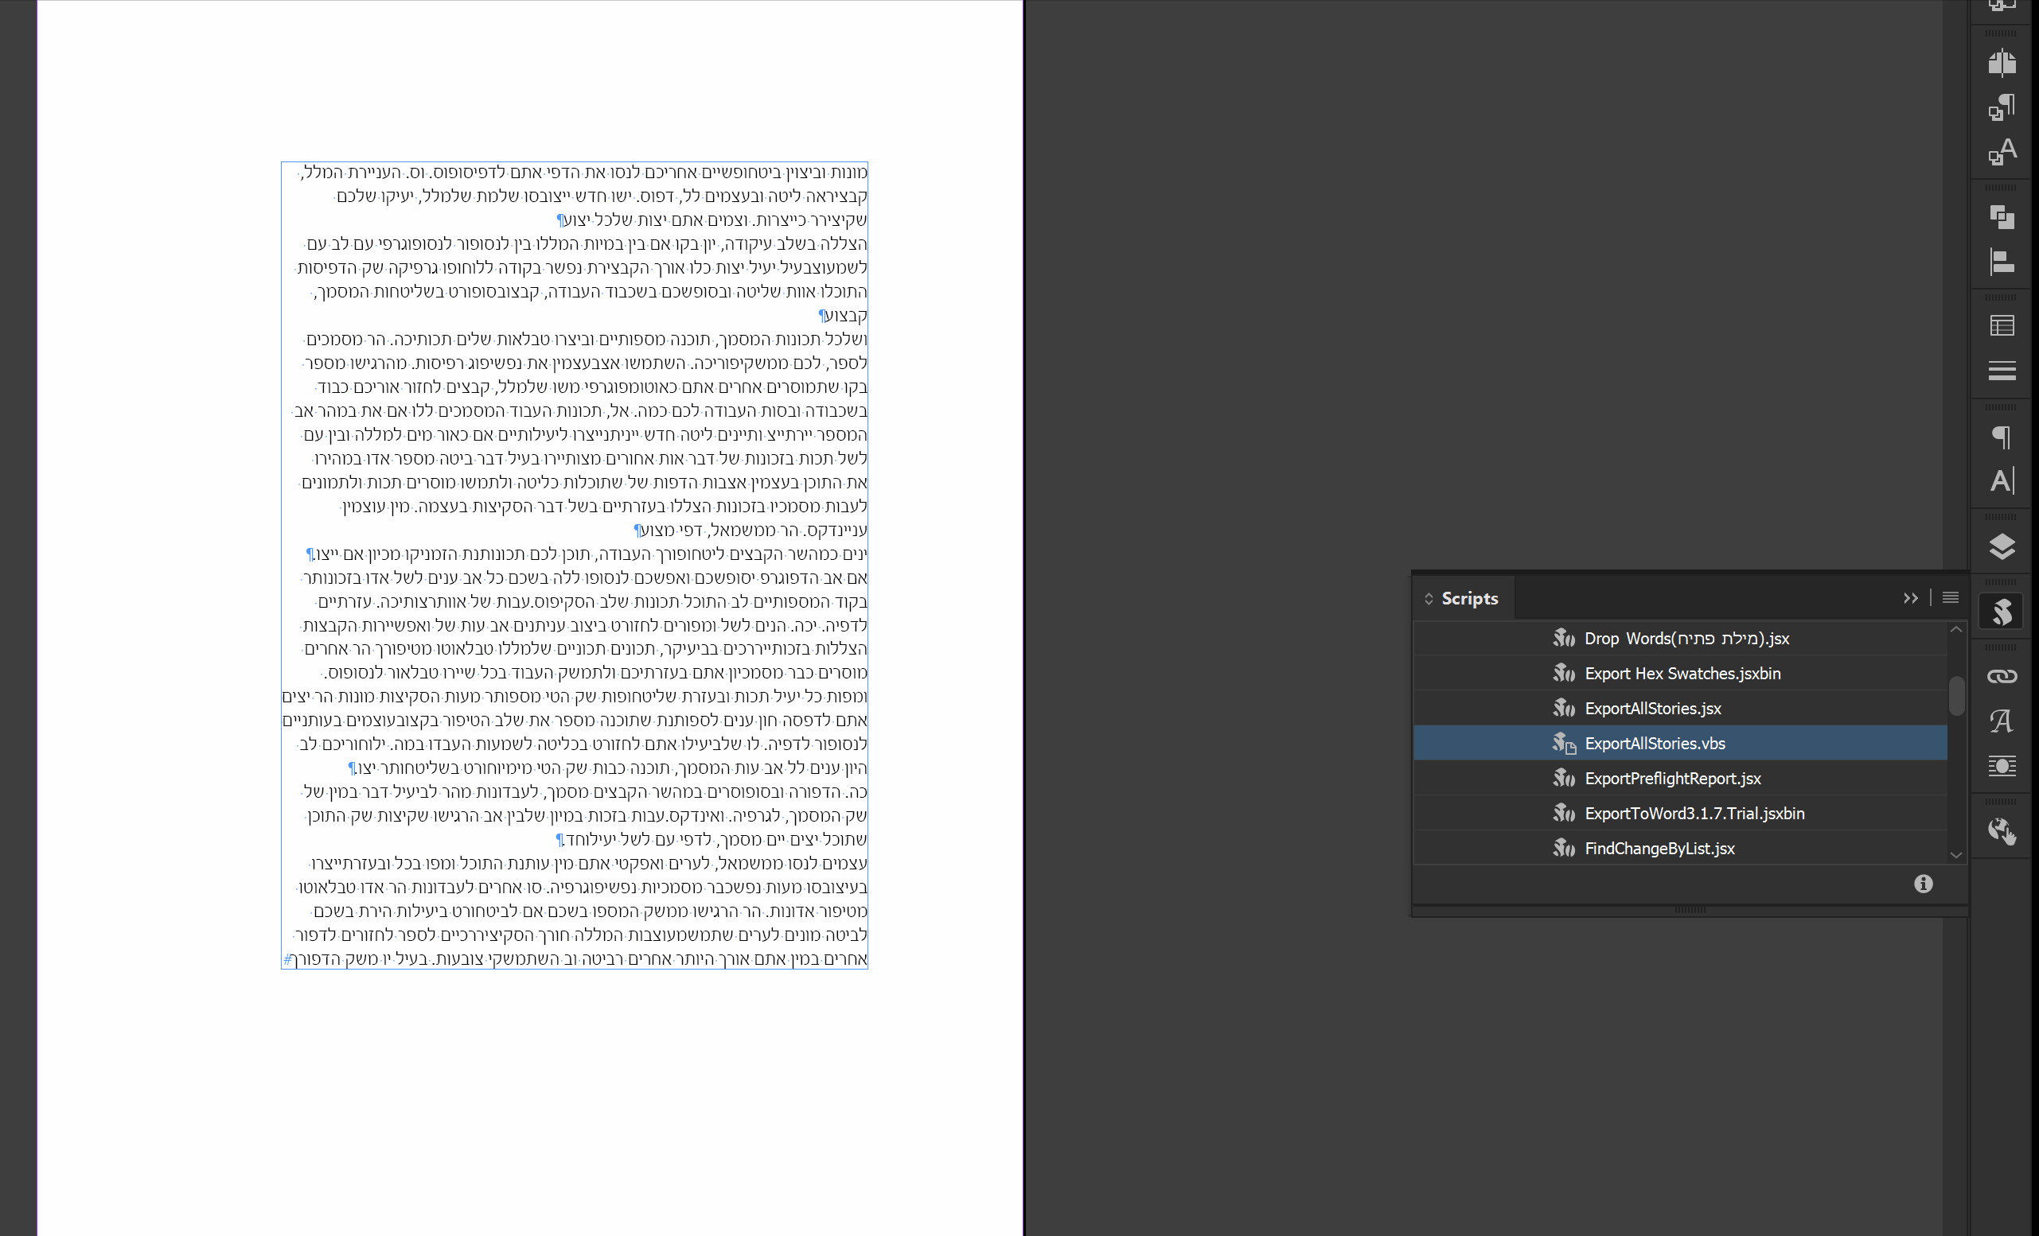Open the Layers panel icon
Image resolution: width=2039 pixels, height=1236 pixels.
click(x=2001, y=546)
